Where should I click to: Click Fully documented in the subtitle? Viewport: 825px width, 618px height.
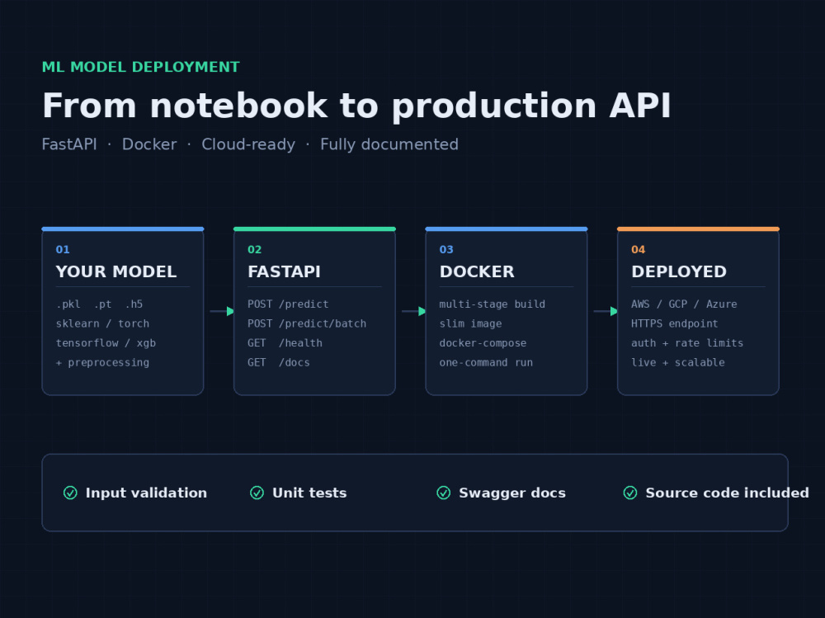(x=389, y=144)
